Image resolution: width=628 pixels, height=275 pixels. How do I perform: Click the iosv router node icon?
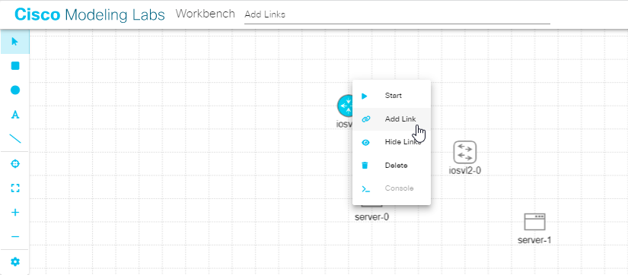point(345,106)
